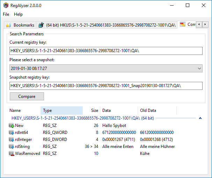Click the 6712000000000000 data value
Viewport: 212px width, 178px height.
pyautogui.click(x=119, y=133)
